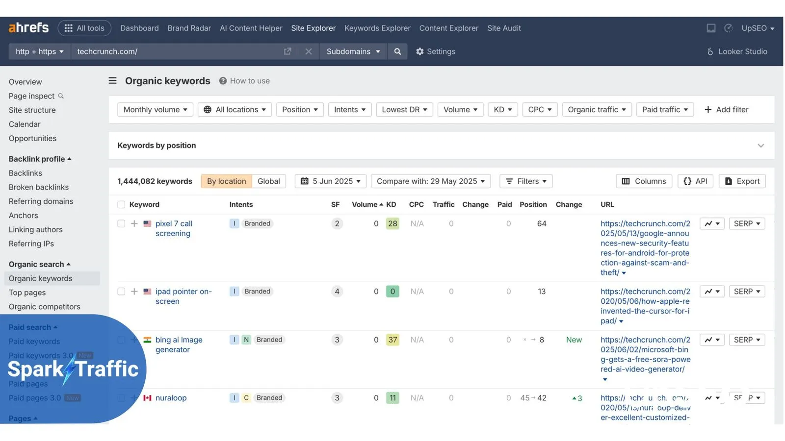Click the N intent badge for bing ai image generator

click(246, 340)
